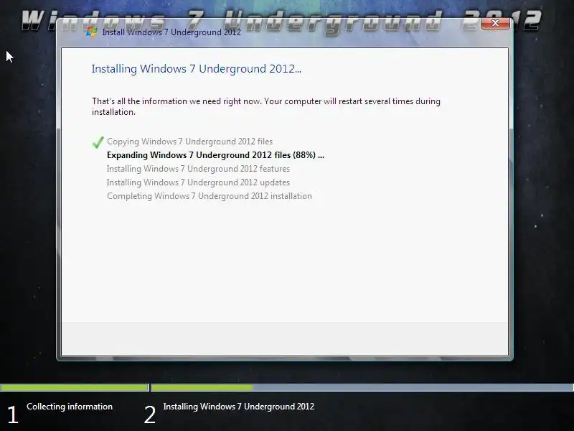Click 'Completing Windows 7 Underground 2012 installation' step
Image resolution: width=574 pixels, height=431 pixels.
click(210, 196)
